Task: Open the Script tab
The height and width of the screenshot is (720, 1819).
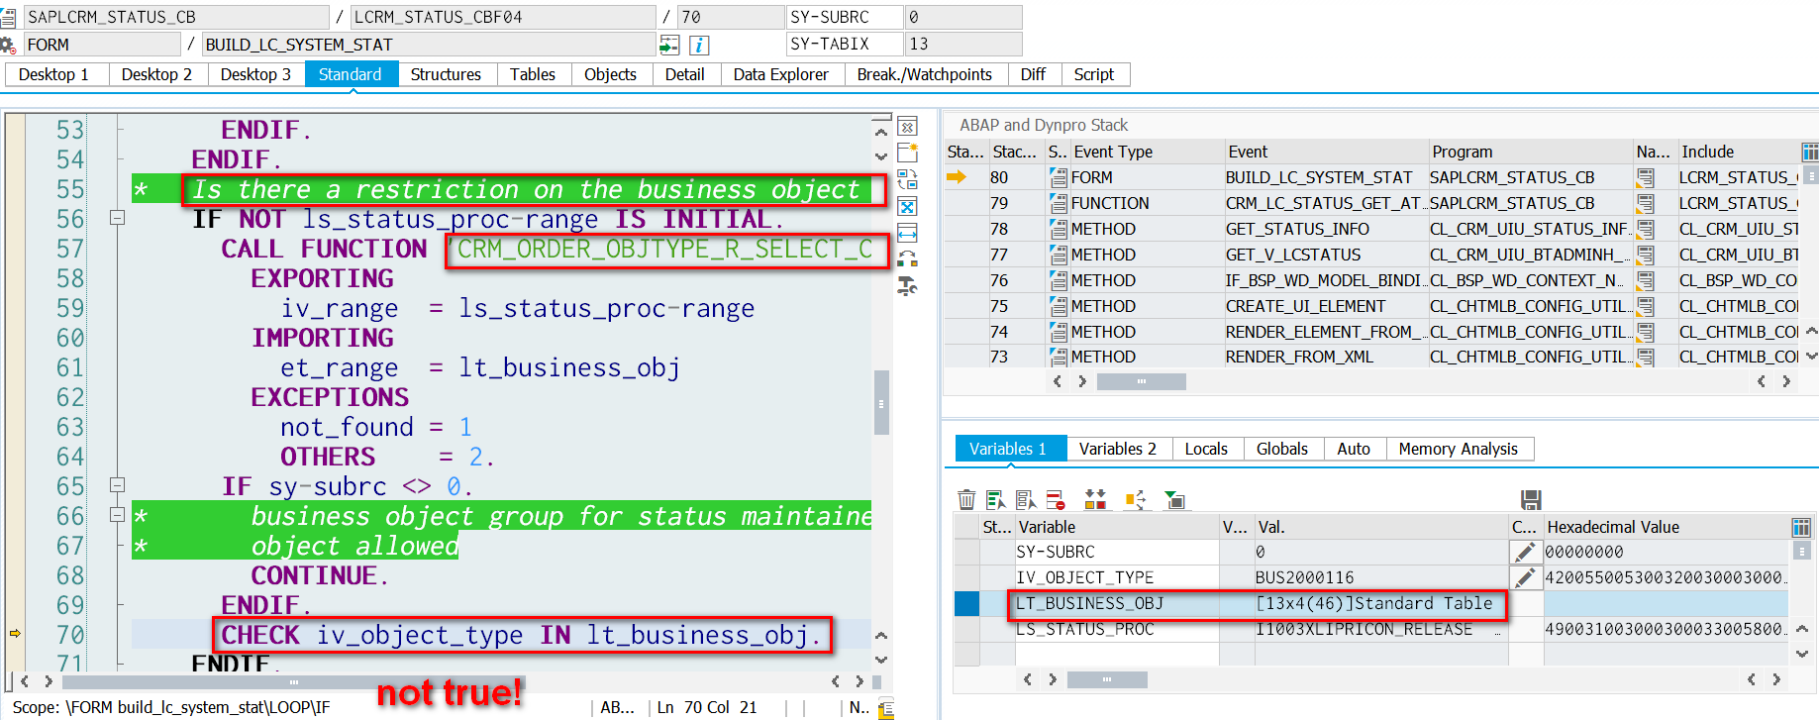Action: (1094, 74)
